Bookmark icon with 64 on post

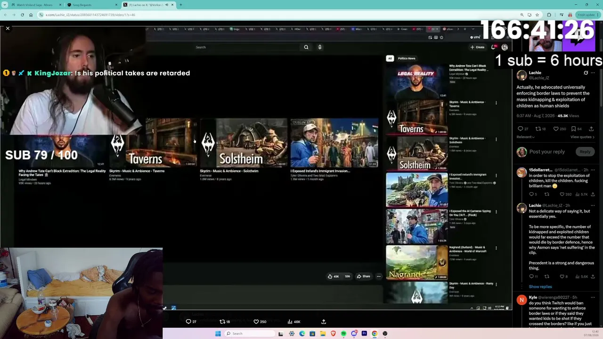pos(573,129)
